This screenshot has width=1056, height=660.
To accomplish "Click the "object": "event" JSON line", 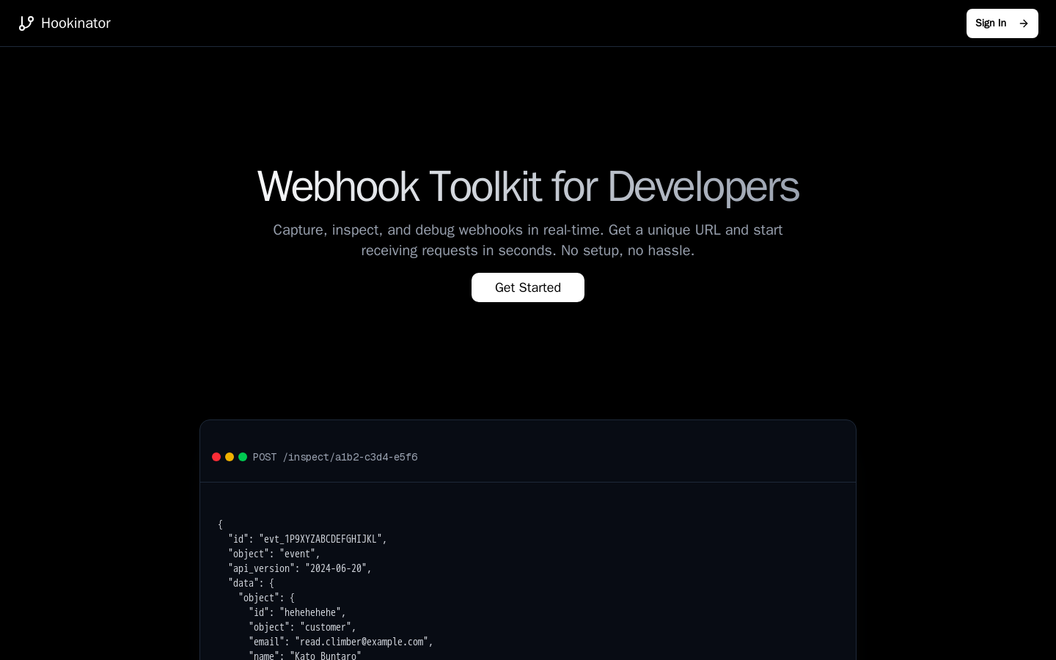I will [274, 554].
